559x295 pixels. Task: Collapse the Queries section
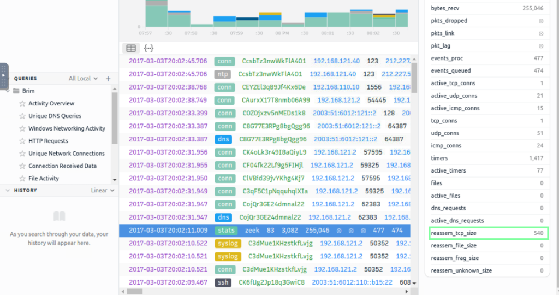9,79
